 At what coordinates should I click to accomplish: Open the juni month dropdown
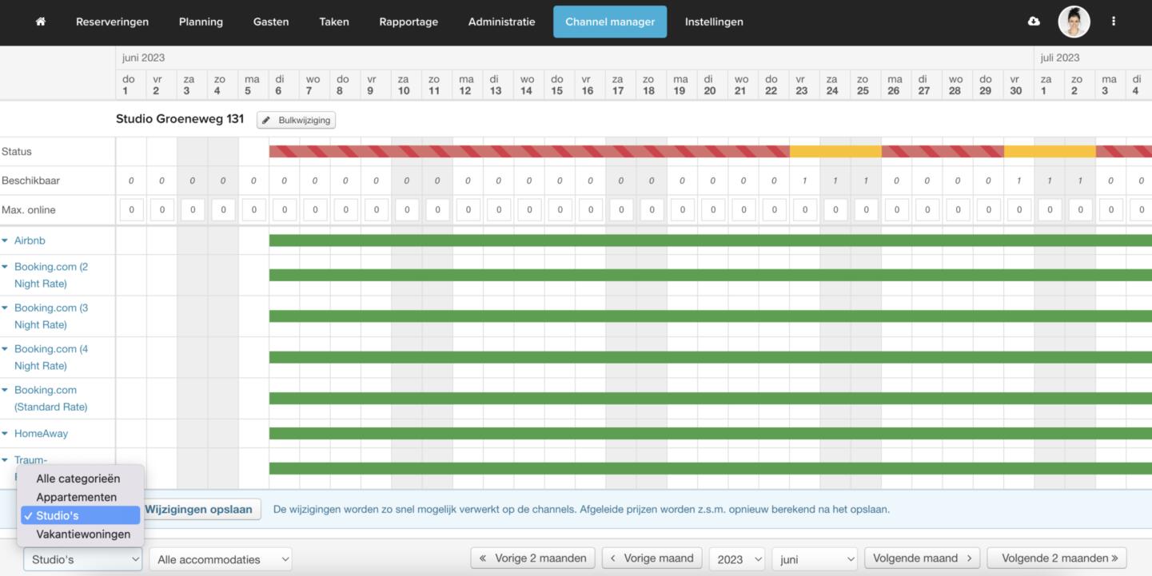814,559
